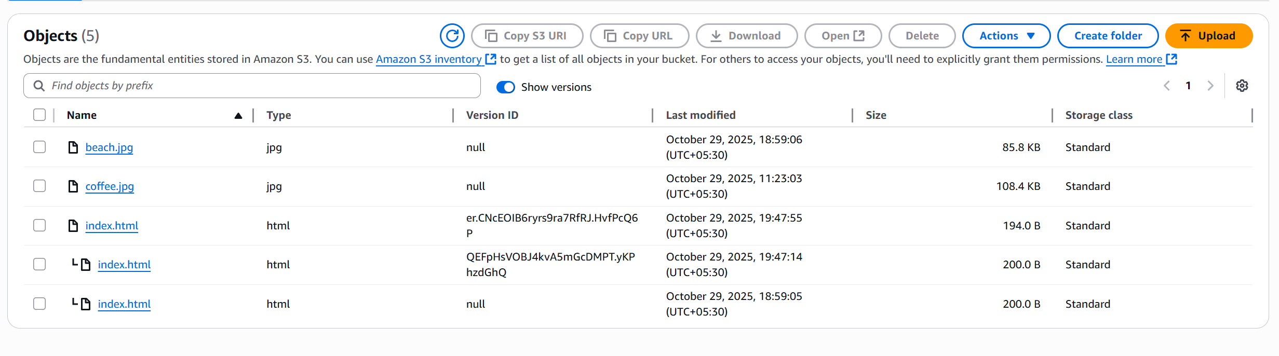Viewport: 1279px width, 356px height.
Task: Click the search magnifier icon
Action: pyautogui.click(x=39, y=86)
